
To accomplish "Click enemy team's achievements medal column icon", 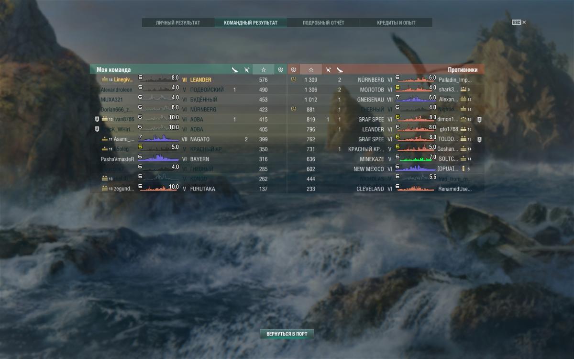I will click(294, 70).
